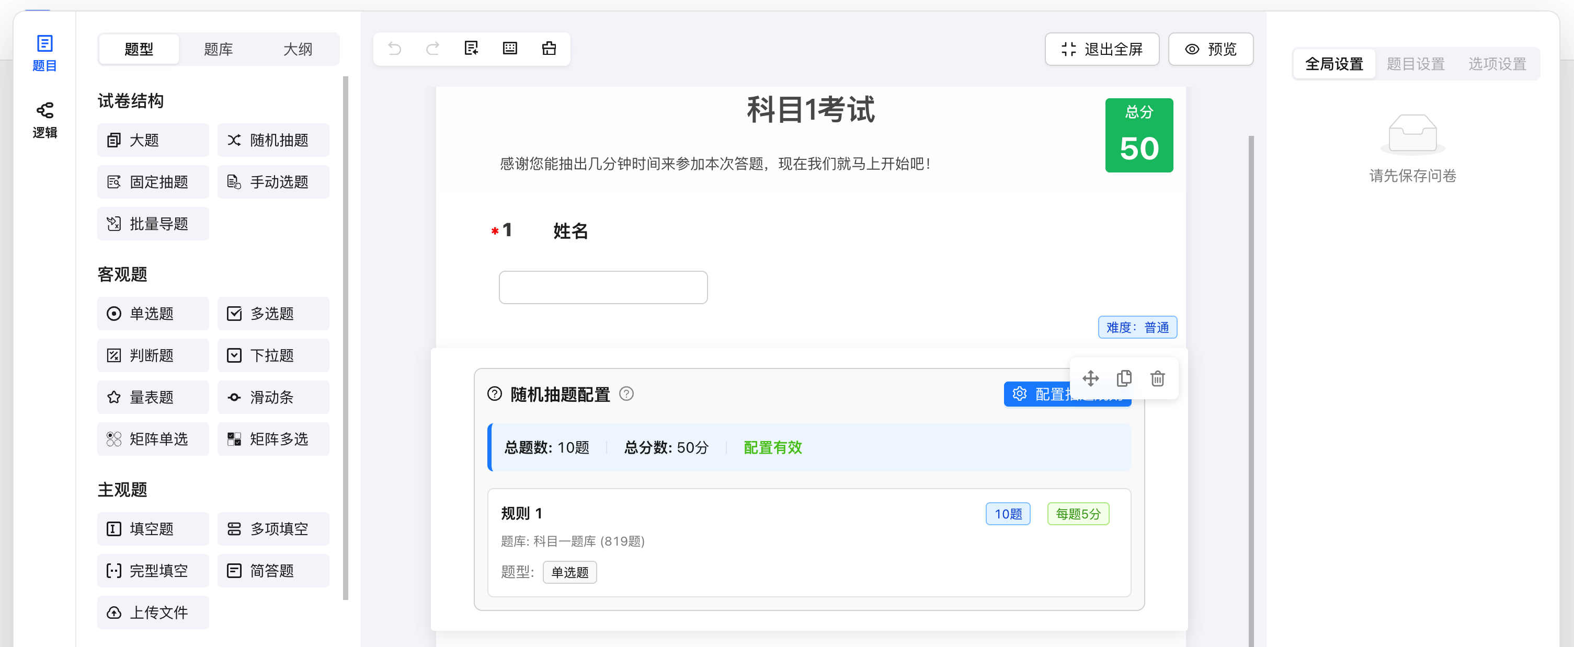
Task: Add a 随机抽题 block
Action: coord(273,140)
